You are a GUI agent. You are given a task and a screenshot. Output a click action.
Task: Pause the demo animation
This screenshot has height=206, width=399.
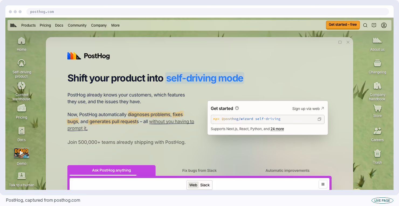pyautogui.click(x=323, y=184)
